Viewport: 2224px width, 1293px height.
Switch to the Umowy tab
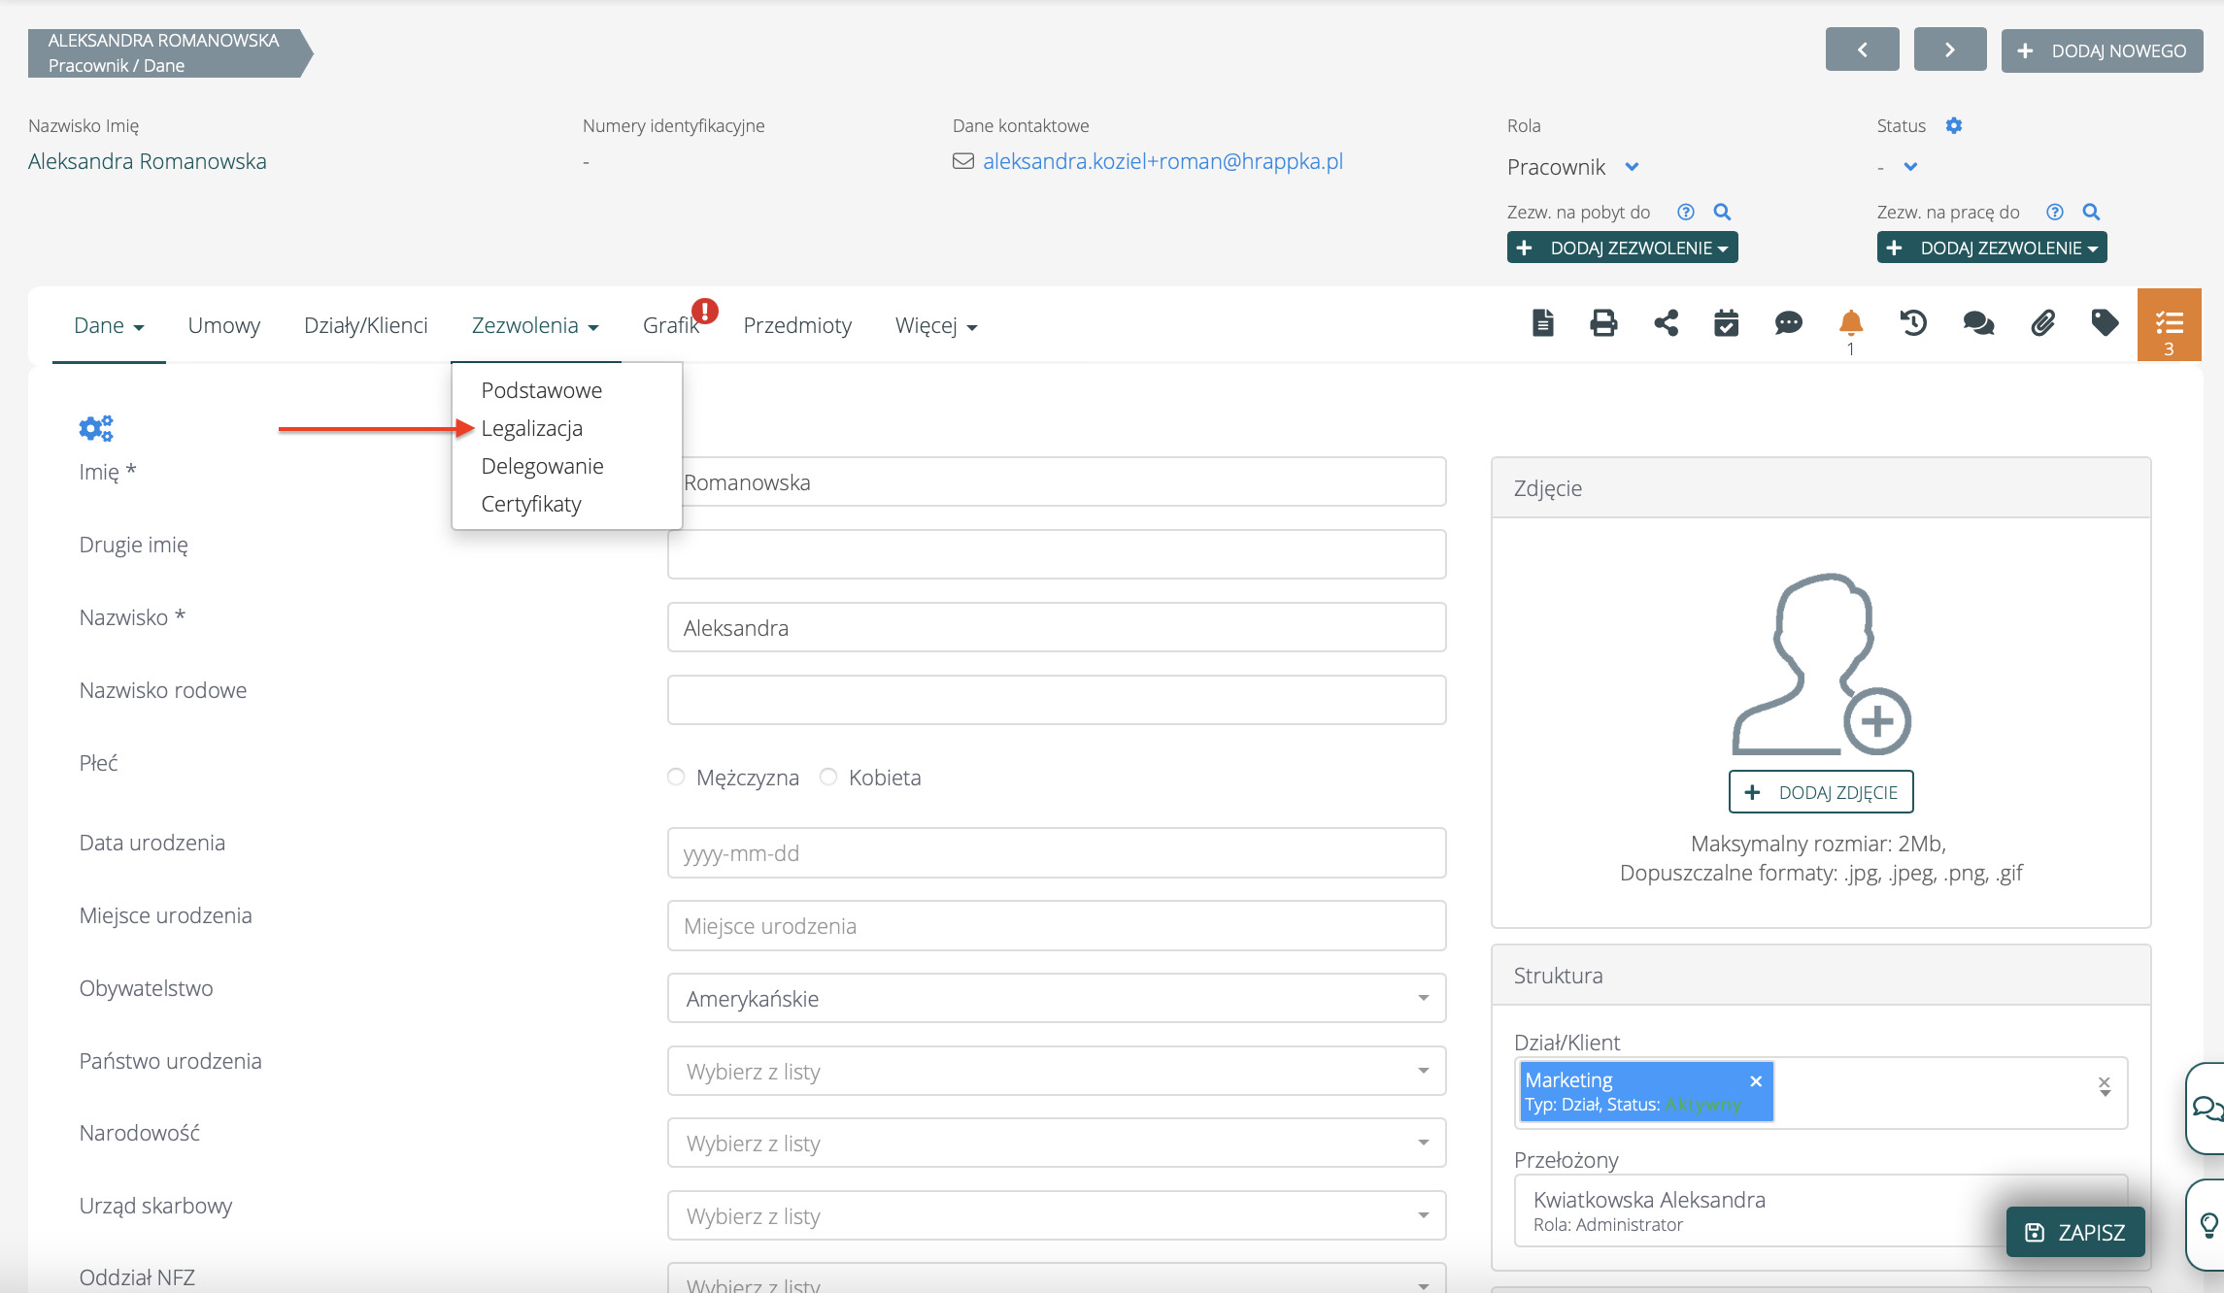223,325
